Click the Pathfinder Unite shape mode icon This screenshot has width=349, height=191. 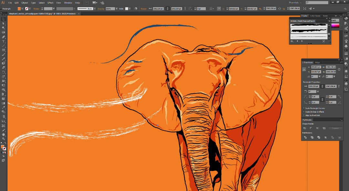pyautogui.click(x=304, y=128)
